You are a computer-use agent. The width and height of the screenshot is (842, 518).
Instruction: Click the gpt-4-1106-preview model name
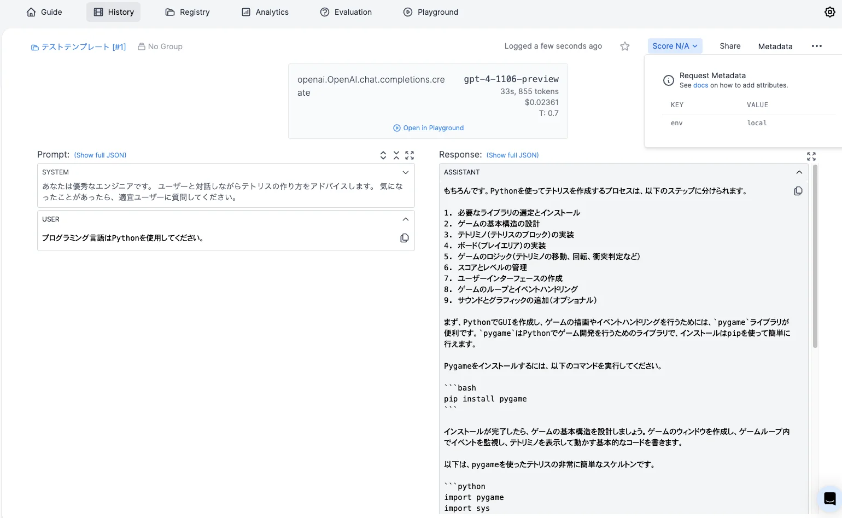[511, 79]
